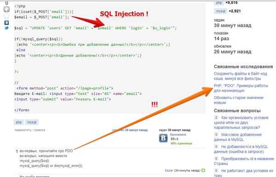Open the php tag under the question
276x177 pixels.
[x=19, y=122]
